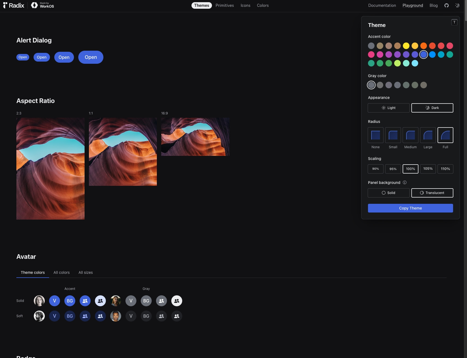Open the Documentation link
The height and width of the screenshot is (358, 467).
click(x=382, y=5)
